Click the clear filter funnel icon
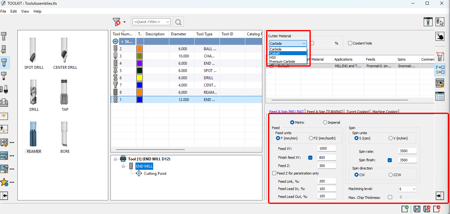 (116, 22)
